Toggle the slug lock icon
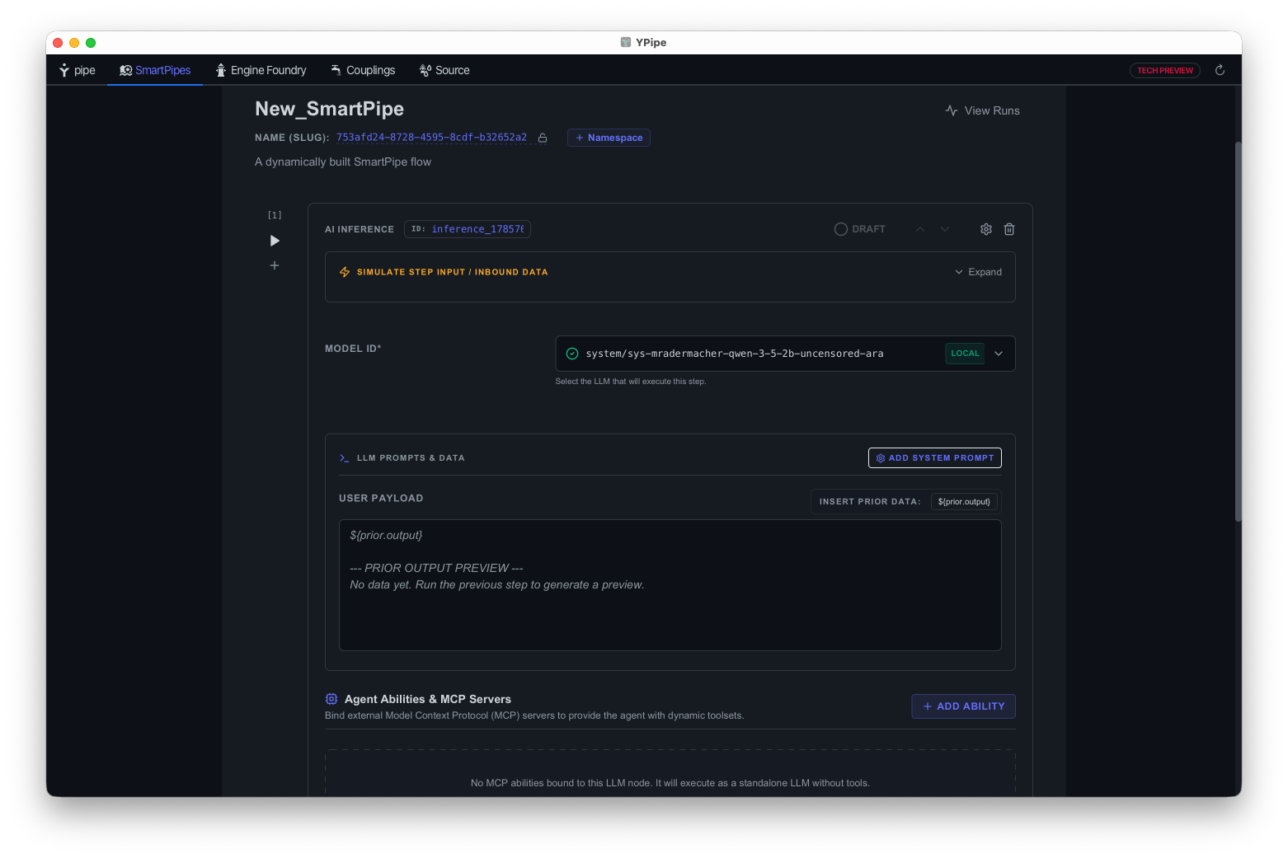This screenshot has height=858, width=1288. coord(543,138)
